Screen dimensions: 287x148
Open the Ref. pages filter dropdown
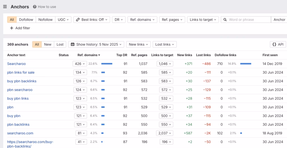172,20
